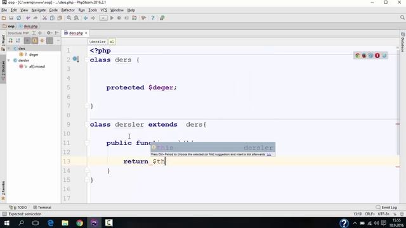Click the oop breadcrumb folder
This screenshot has width=406, height=228.
[x=8, y=26]
